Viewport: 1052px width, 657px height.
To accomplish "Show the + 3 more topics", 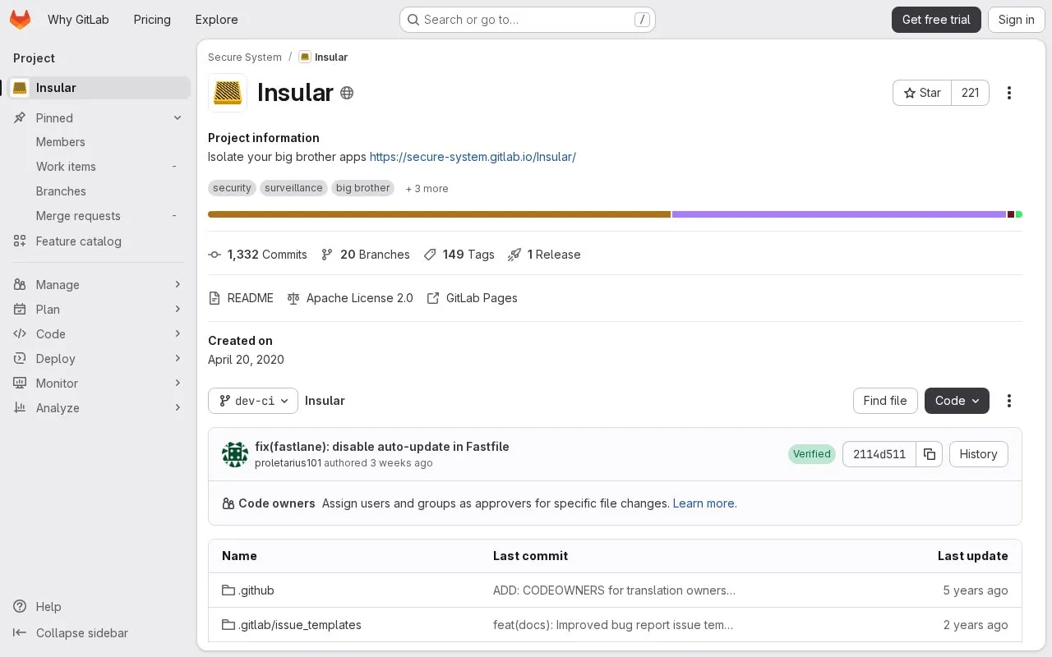I will [x=427, y=189].
